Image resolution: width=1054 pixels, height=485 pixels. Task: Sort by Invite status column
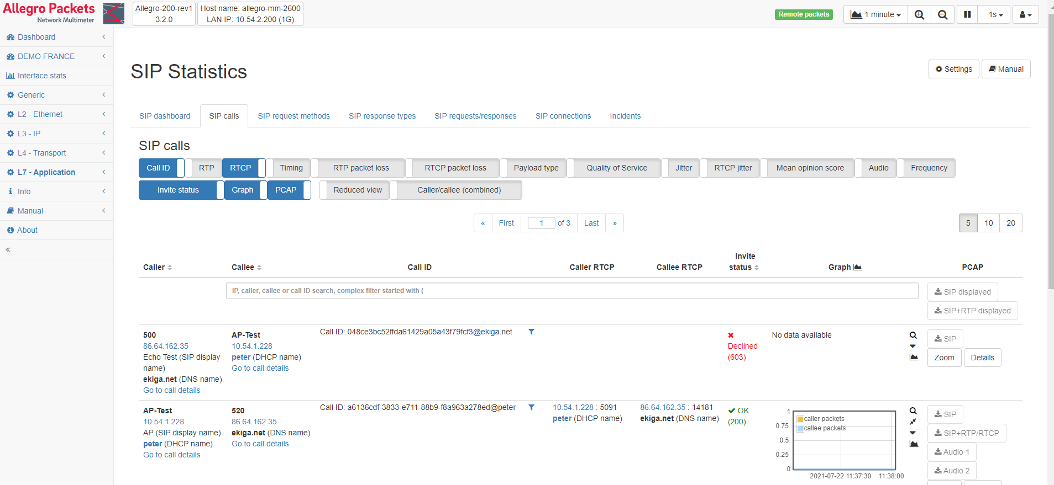[x=744, y=262]
